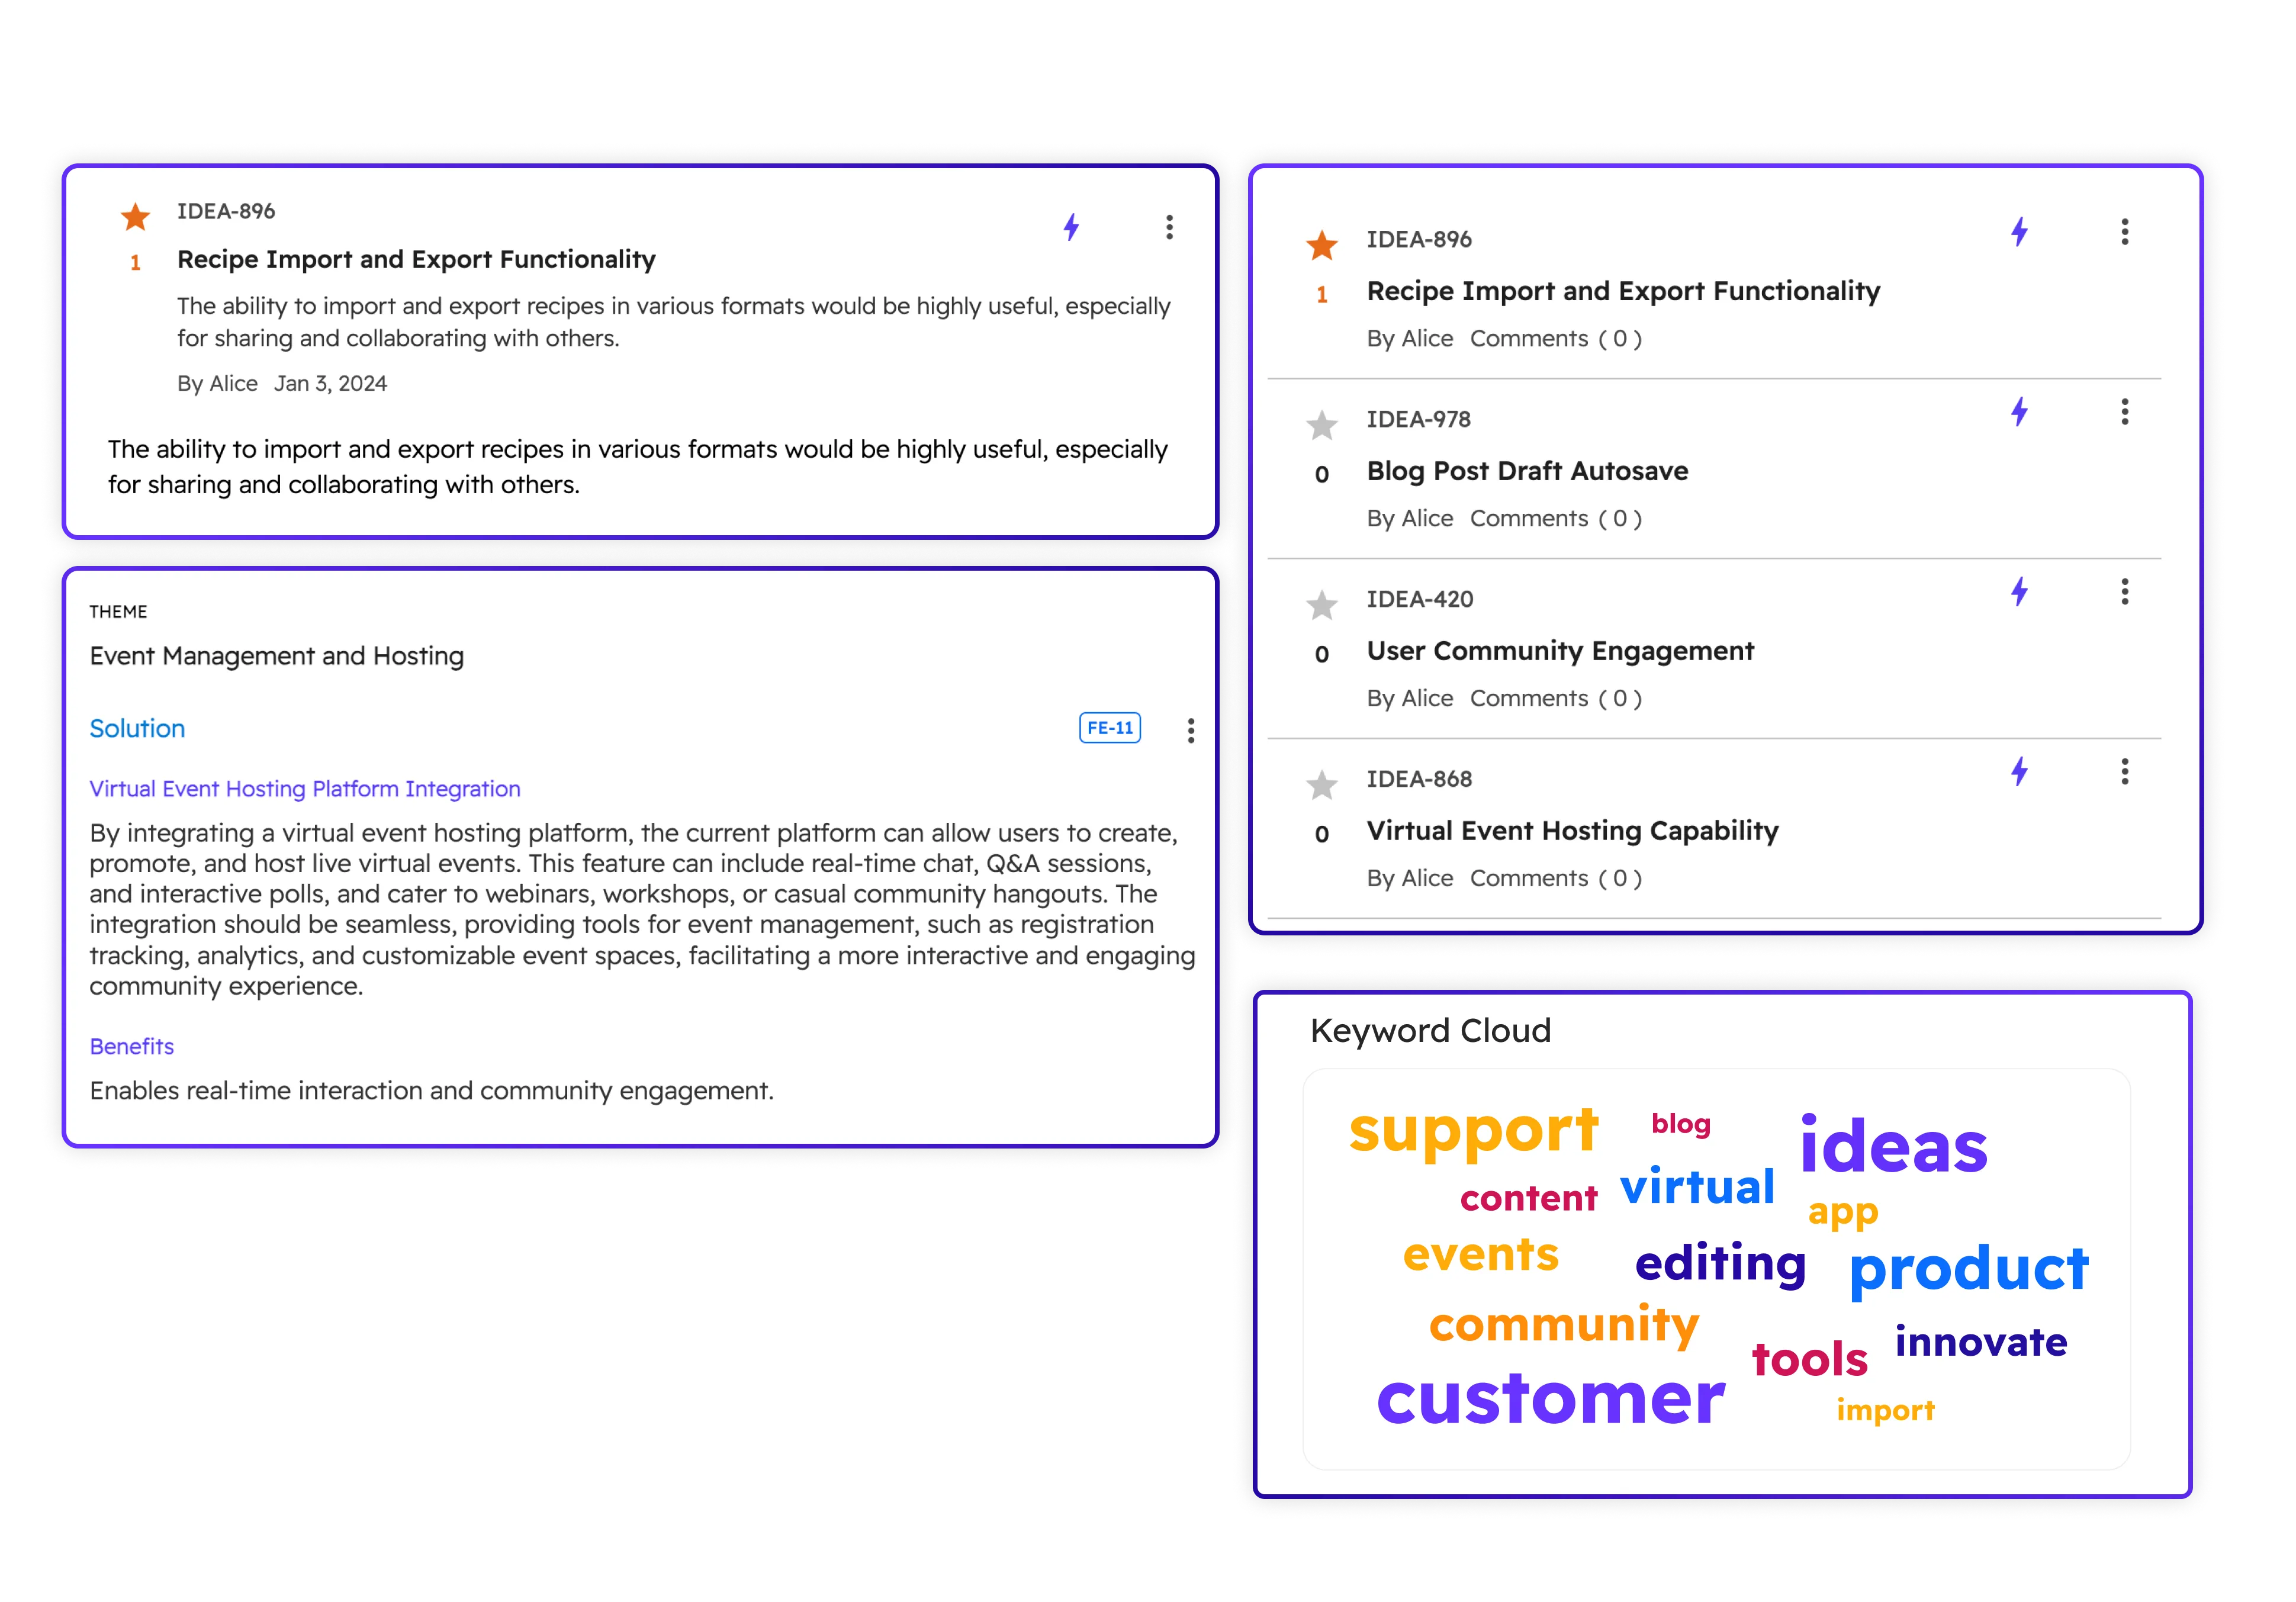This screenshot has height=1602, width=2296.
Task: Open three-dot menu for Blog Post Draft Autosave
Action: pos(2125,412)
